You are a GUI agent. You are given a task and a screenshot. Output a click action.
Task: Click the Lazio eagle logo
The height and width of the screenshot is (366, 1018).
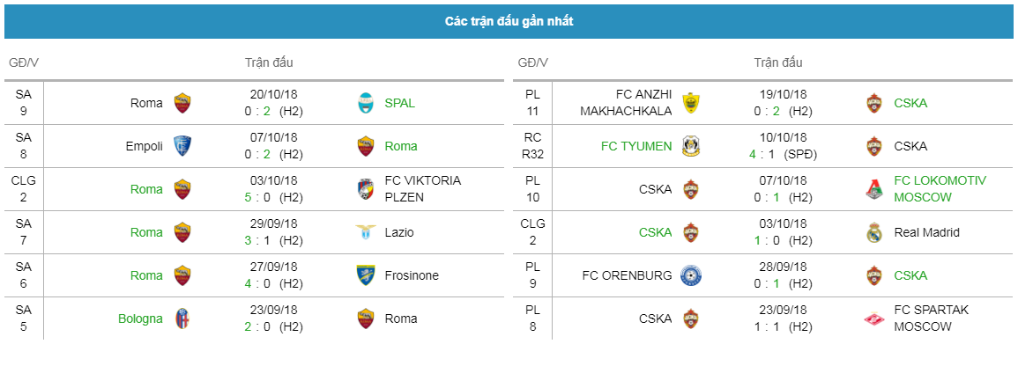pyautogui.click(x=367, y=232)
